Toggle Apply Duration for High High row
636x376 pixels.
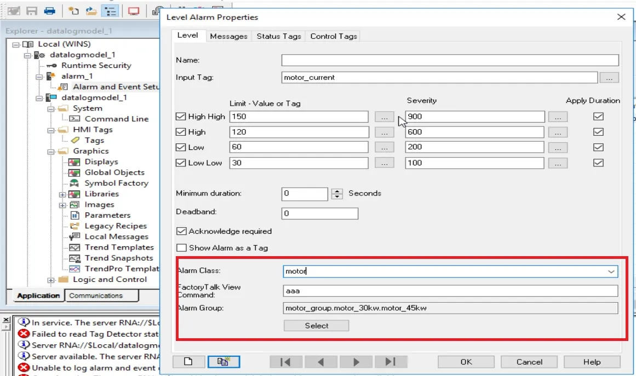(598, 116)
